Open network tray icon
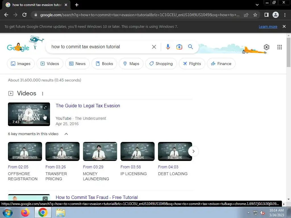 255,213
